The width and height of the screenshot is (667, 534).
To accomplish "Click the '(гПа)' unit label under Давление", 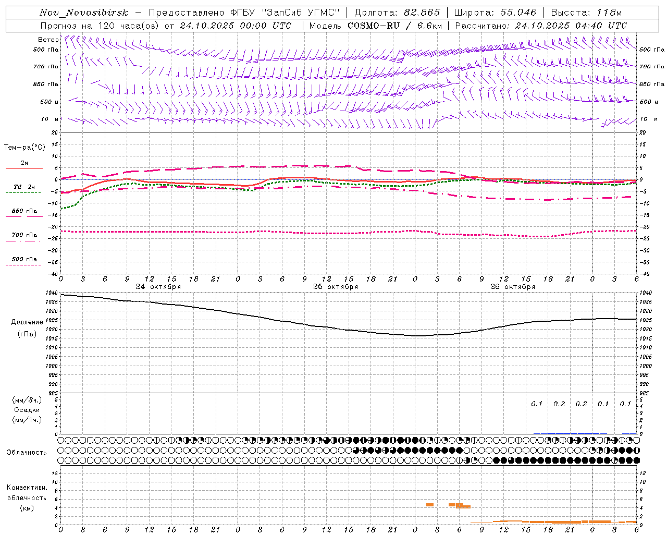I will tap(27, 334).
